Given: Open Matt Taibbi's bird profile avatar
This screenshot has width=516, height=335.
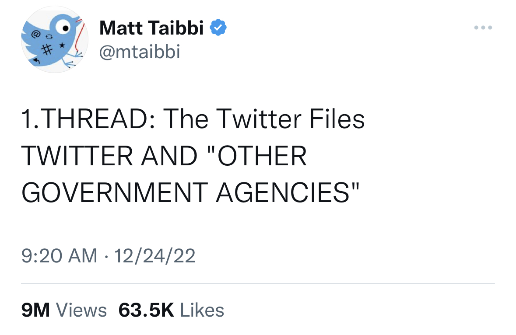Looking at the screenshot, I should pyautogui.click(x=54, y=40).
